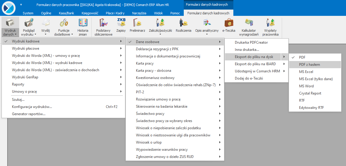Open the quick access toolbar arrow

(21, 4)
